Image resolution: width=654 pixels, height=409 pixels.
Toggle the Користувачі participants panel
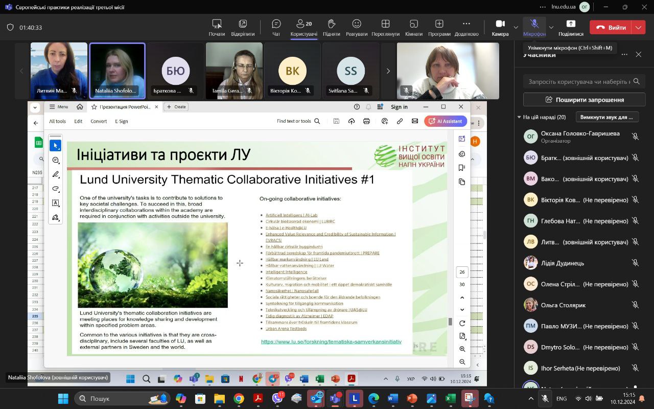click(303, 28)
